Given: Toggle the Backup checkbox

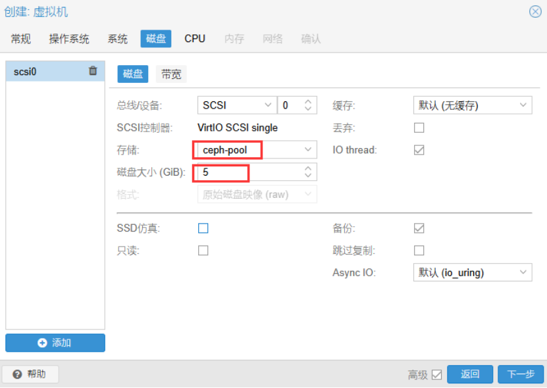Looking at the screenshot, I should coord(419,228).
